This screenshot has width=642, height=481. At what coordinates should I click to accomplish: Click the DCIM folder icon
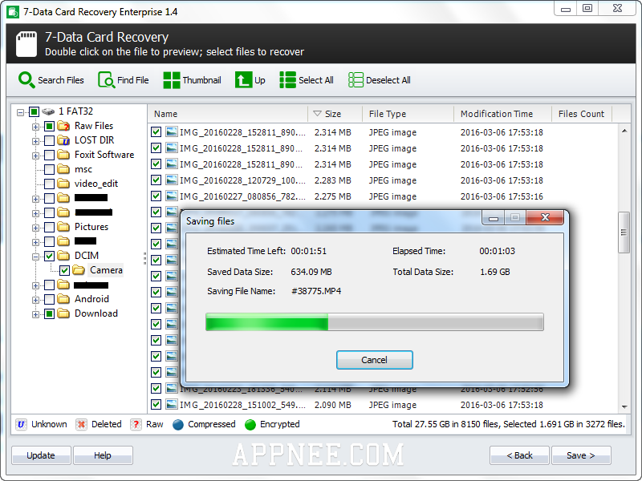63,256
